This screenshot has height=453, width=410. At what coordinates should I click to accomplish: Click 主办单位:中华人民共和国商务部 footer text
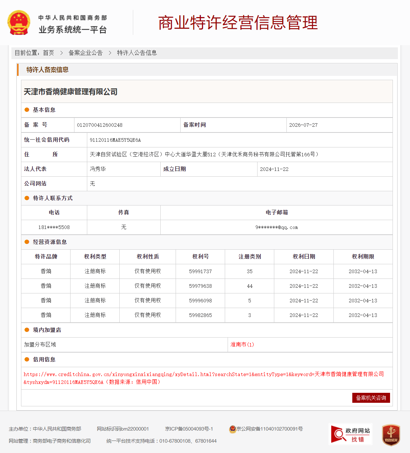45,429
